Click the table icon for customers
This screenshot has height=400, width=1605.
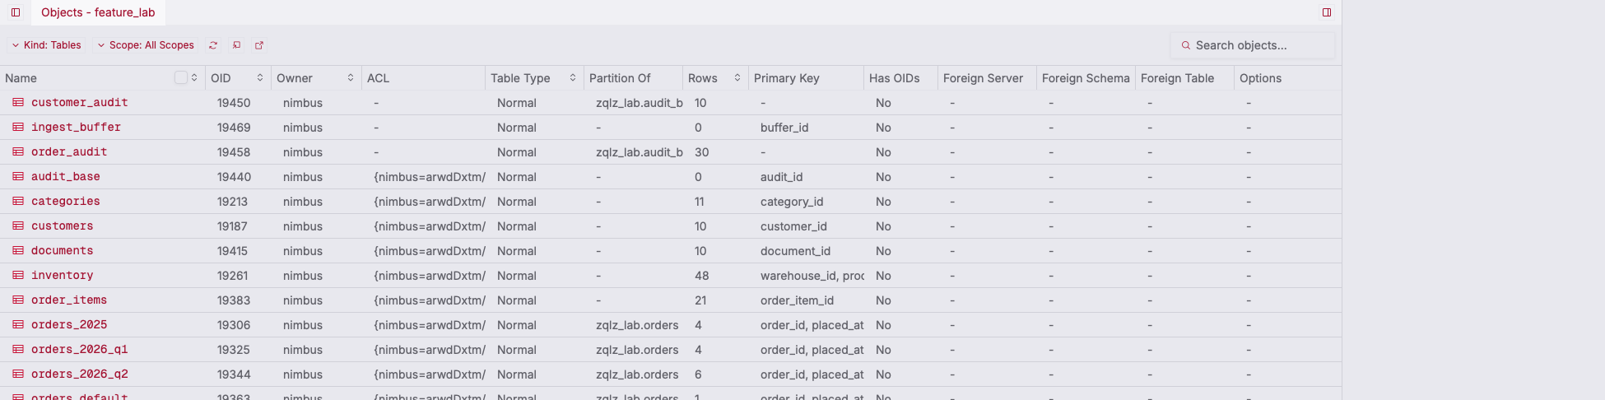point(18,226)
